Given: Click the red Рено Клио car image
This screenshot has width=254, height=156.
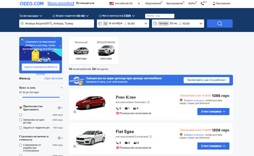Looking at the screenshot, I should 90,103.
